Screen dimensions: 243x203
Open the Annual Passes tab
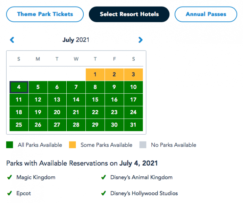tap(206, 15)
